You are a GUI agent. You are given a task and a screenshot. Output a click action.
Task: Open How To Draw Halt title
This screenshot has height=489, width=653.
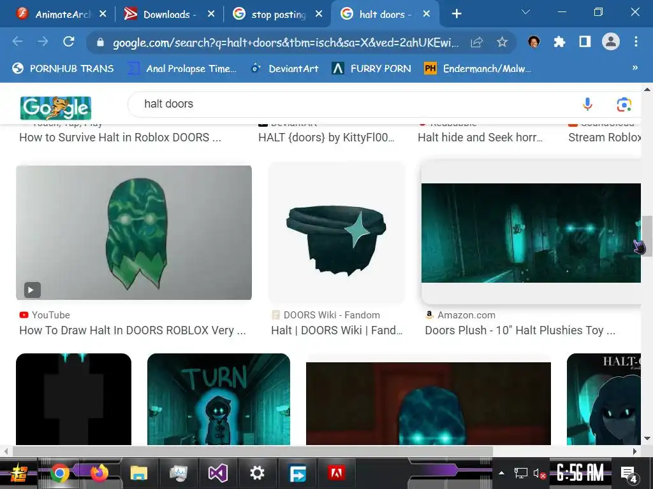133,330
